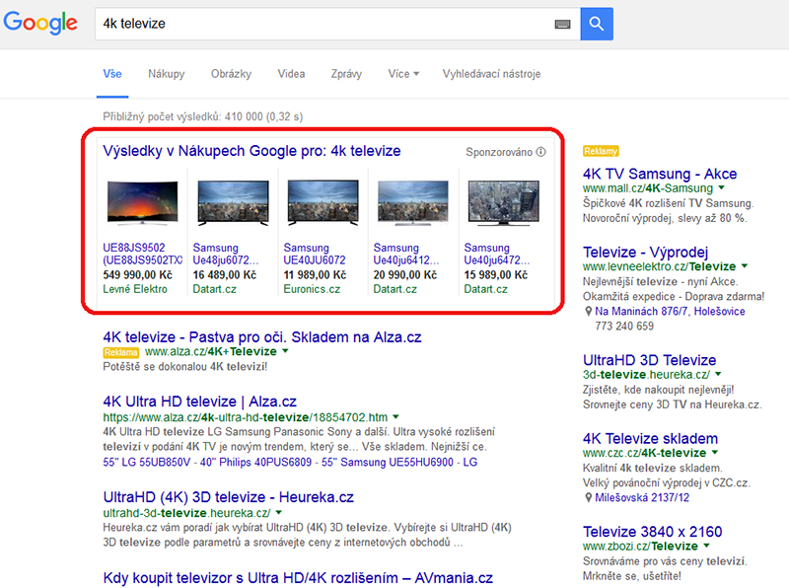Expand arrow next to ultrahd-3d-televize.heureka.cz URL

coord(279,512)
